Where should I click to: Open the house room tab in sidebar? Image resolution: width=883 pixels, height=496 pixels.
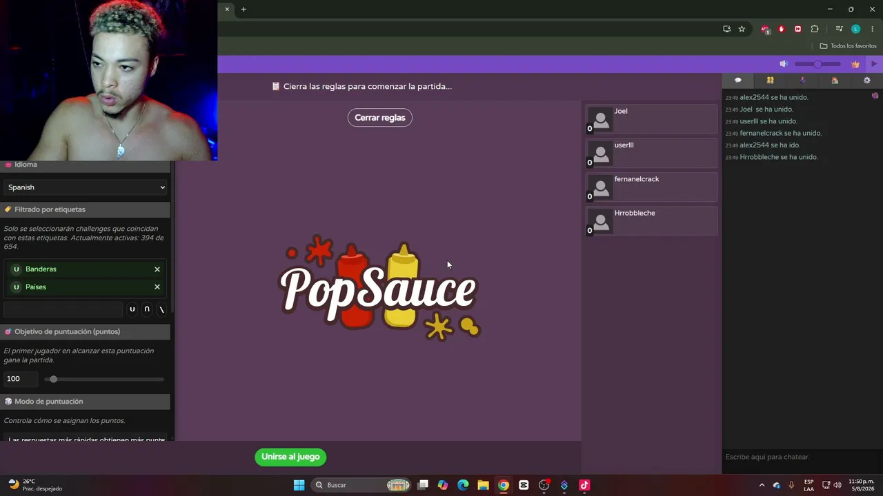pyautogui.click(x=835, y=81)
